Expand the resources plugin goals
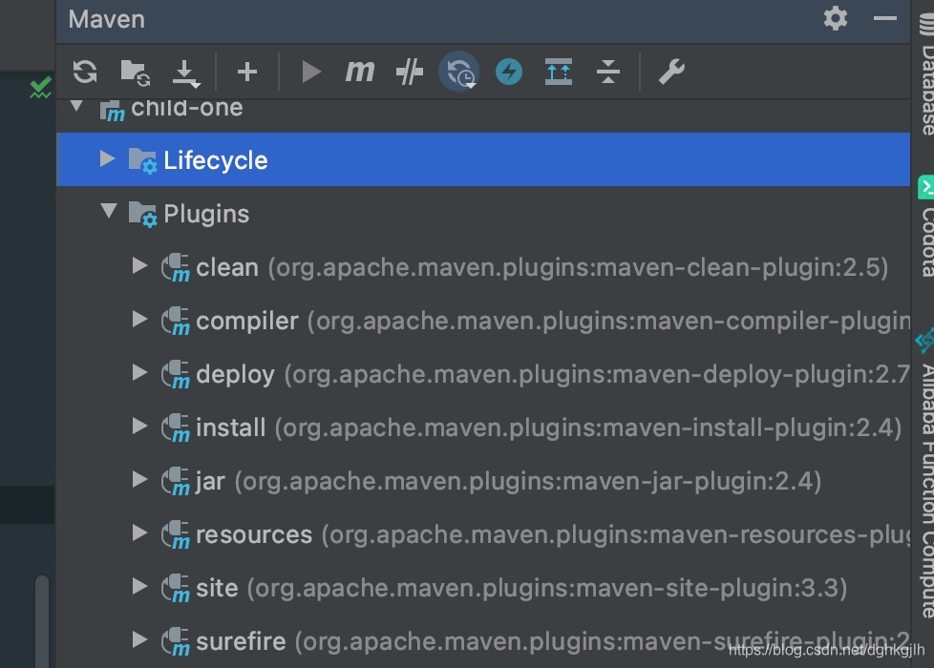This screenshot has height=668, width=934. tap(139, 532)
